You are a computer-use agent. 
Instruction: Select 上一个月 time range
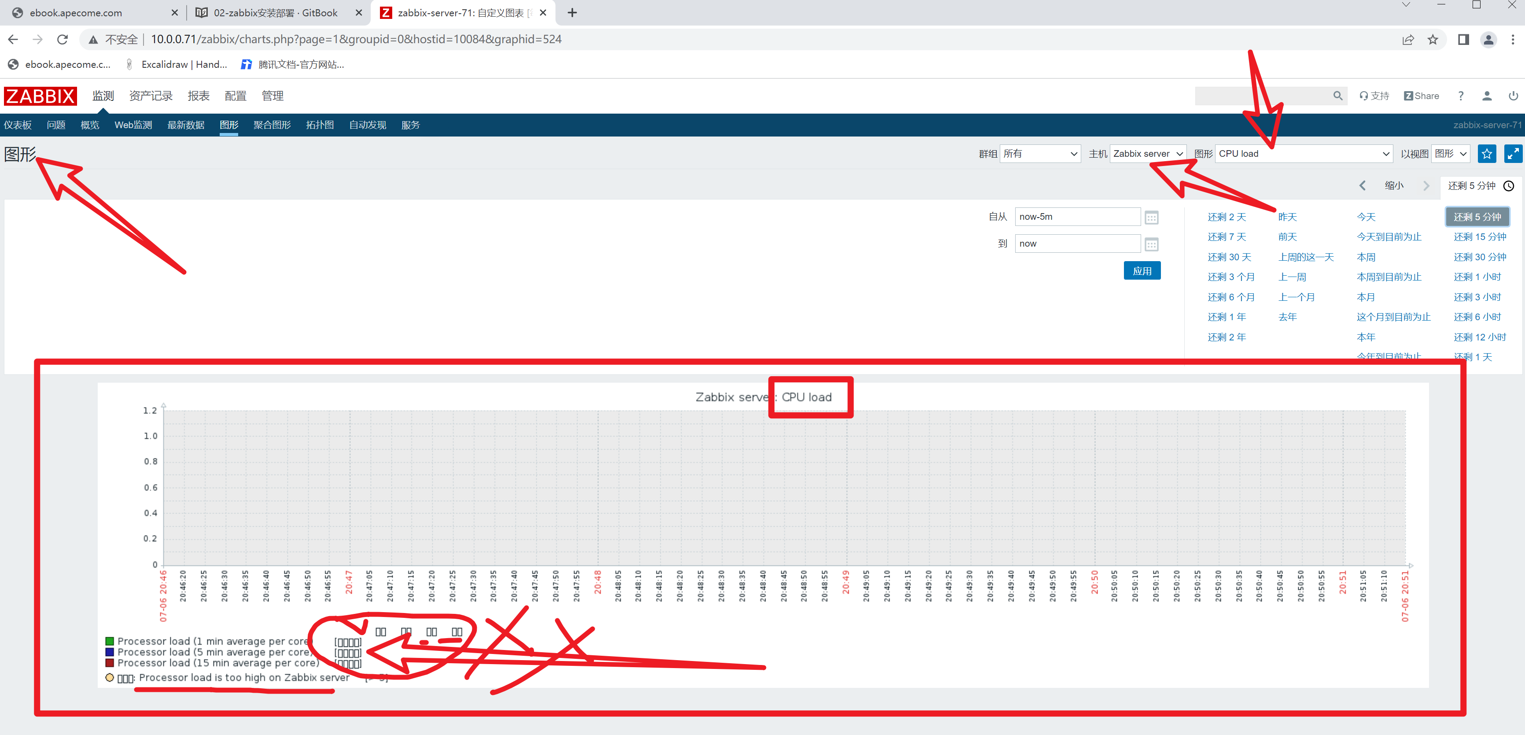point(1297,297)
